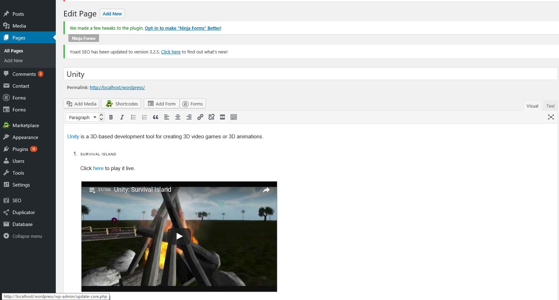Click Collapse menu in the sidebar
The image size is (559, 300).
[x=28, y=236]
